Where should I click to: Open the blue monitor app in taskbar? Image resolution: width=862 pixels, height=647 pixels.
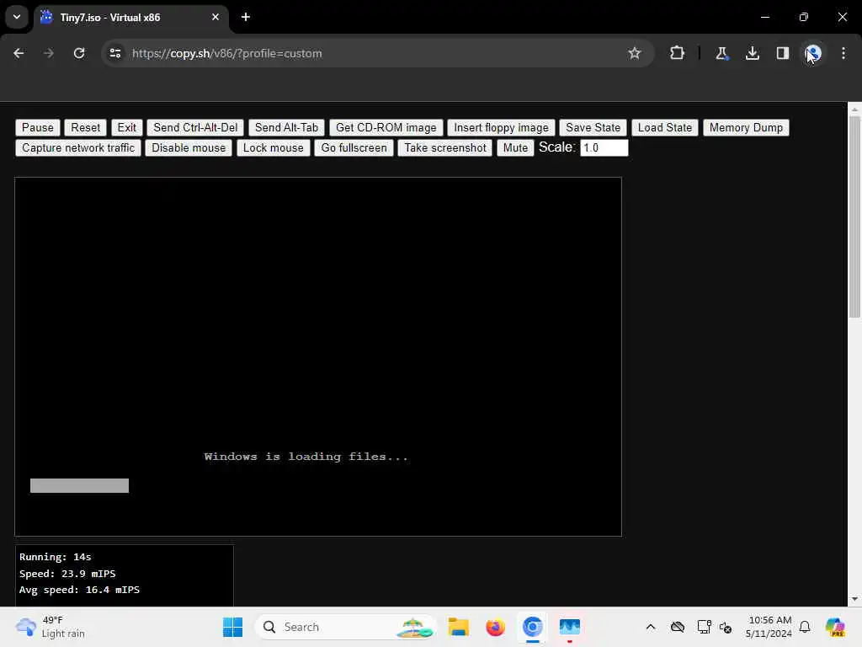(570, 627)
